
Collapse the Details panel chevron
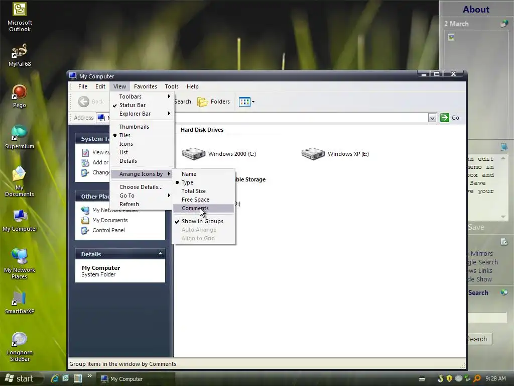[x=160, y=254]
